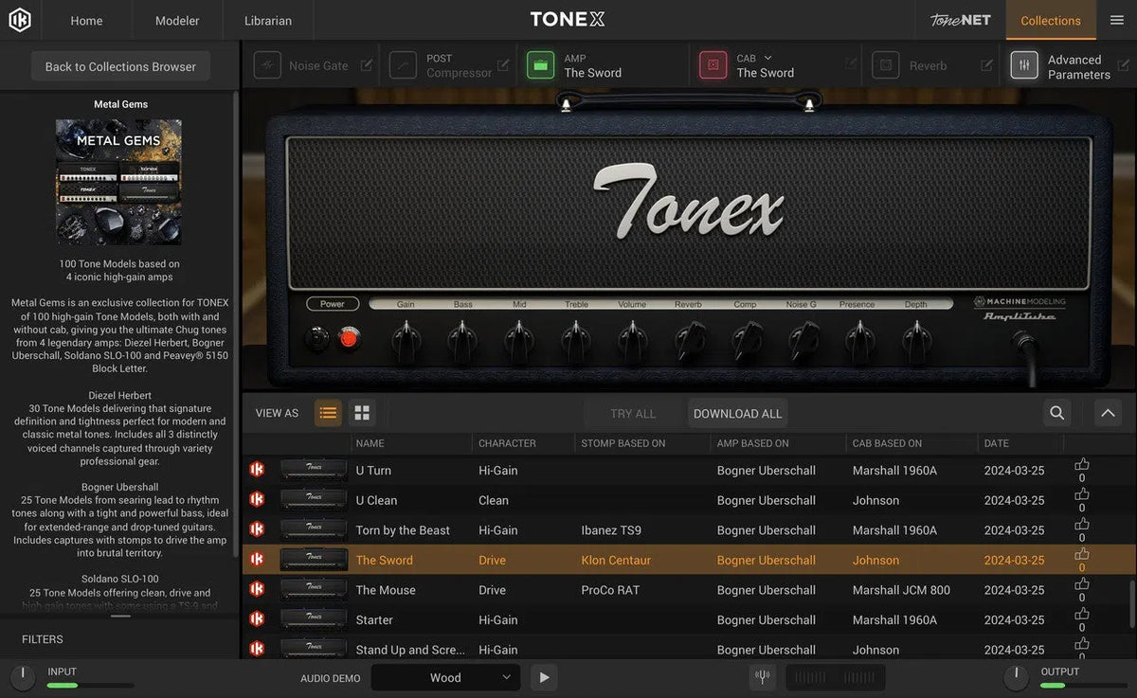Viewport: 1137px width, 698px height.
Task: Open the Noise Gate block
Action: 267,64
